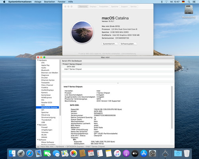Collapse first Intel 7 Series Chipset row
The height and width of the screenshot is (159, 199).
(x=63, y=64)
